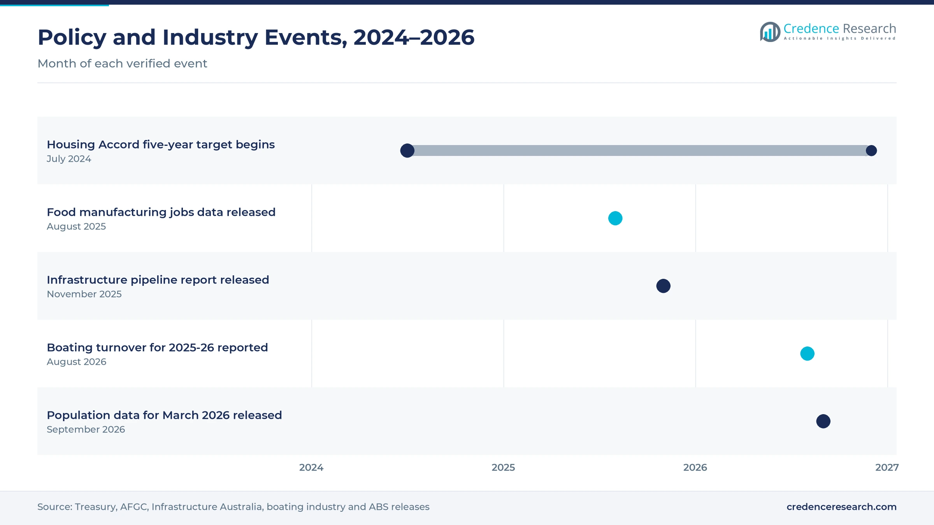The image size is (934, 525).
Task: Click 'Food manufacturing jobs data released' label
Action: (161, 212)
